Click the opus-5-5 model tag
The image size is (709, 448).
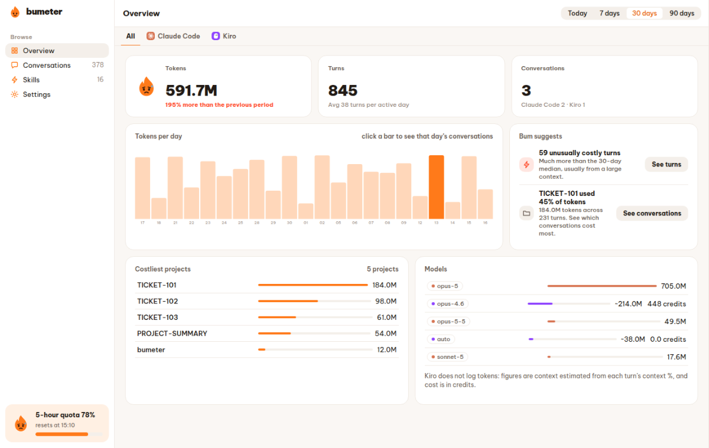pos(448,322)
